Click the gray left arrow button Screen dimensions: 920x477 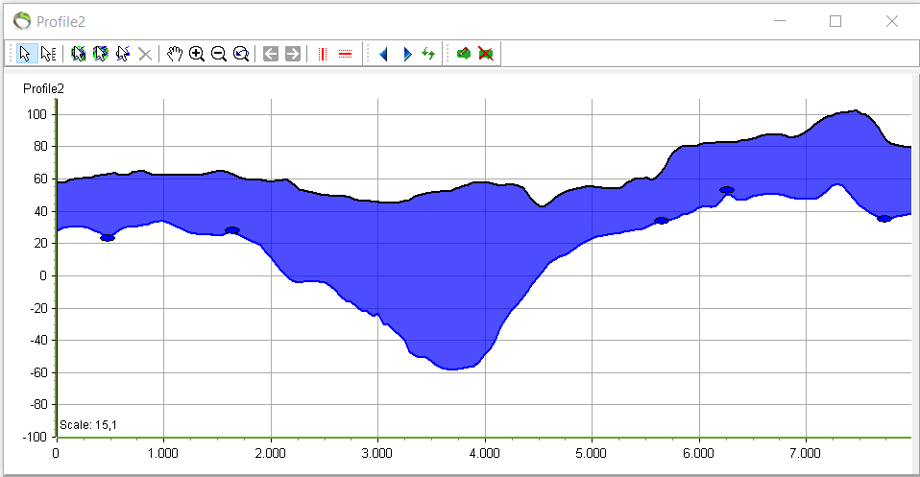[x=271, y=54]
